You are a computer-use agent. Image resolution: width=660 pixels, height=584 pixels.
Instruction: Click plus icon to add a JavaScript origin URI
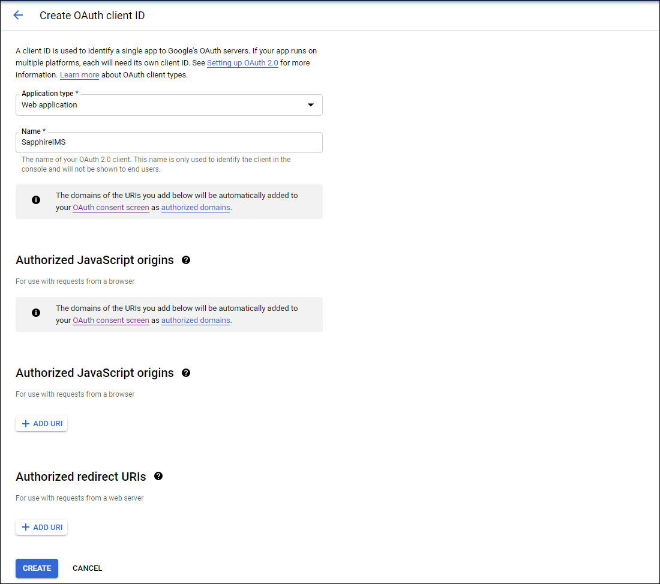[26, 424]
